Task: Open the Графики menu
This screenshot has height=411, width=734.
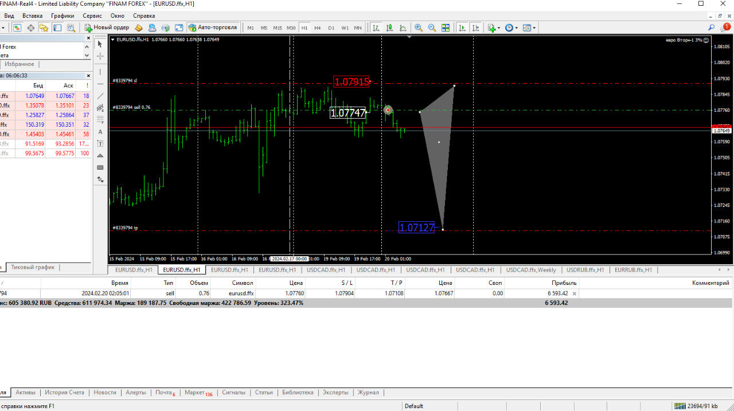Action: (63, 15)
